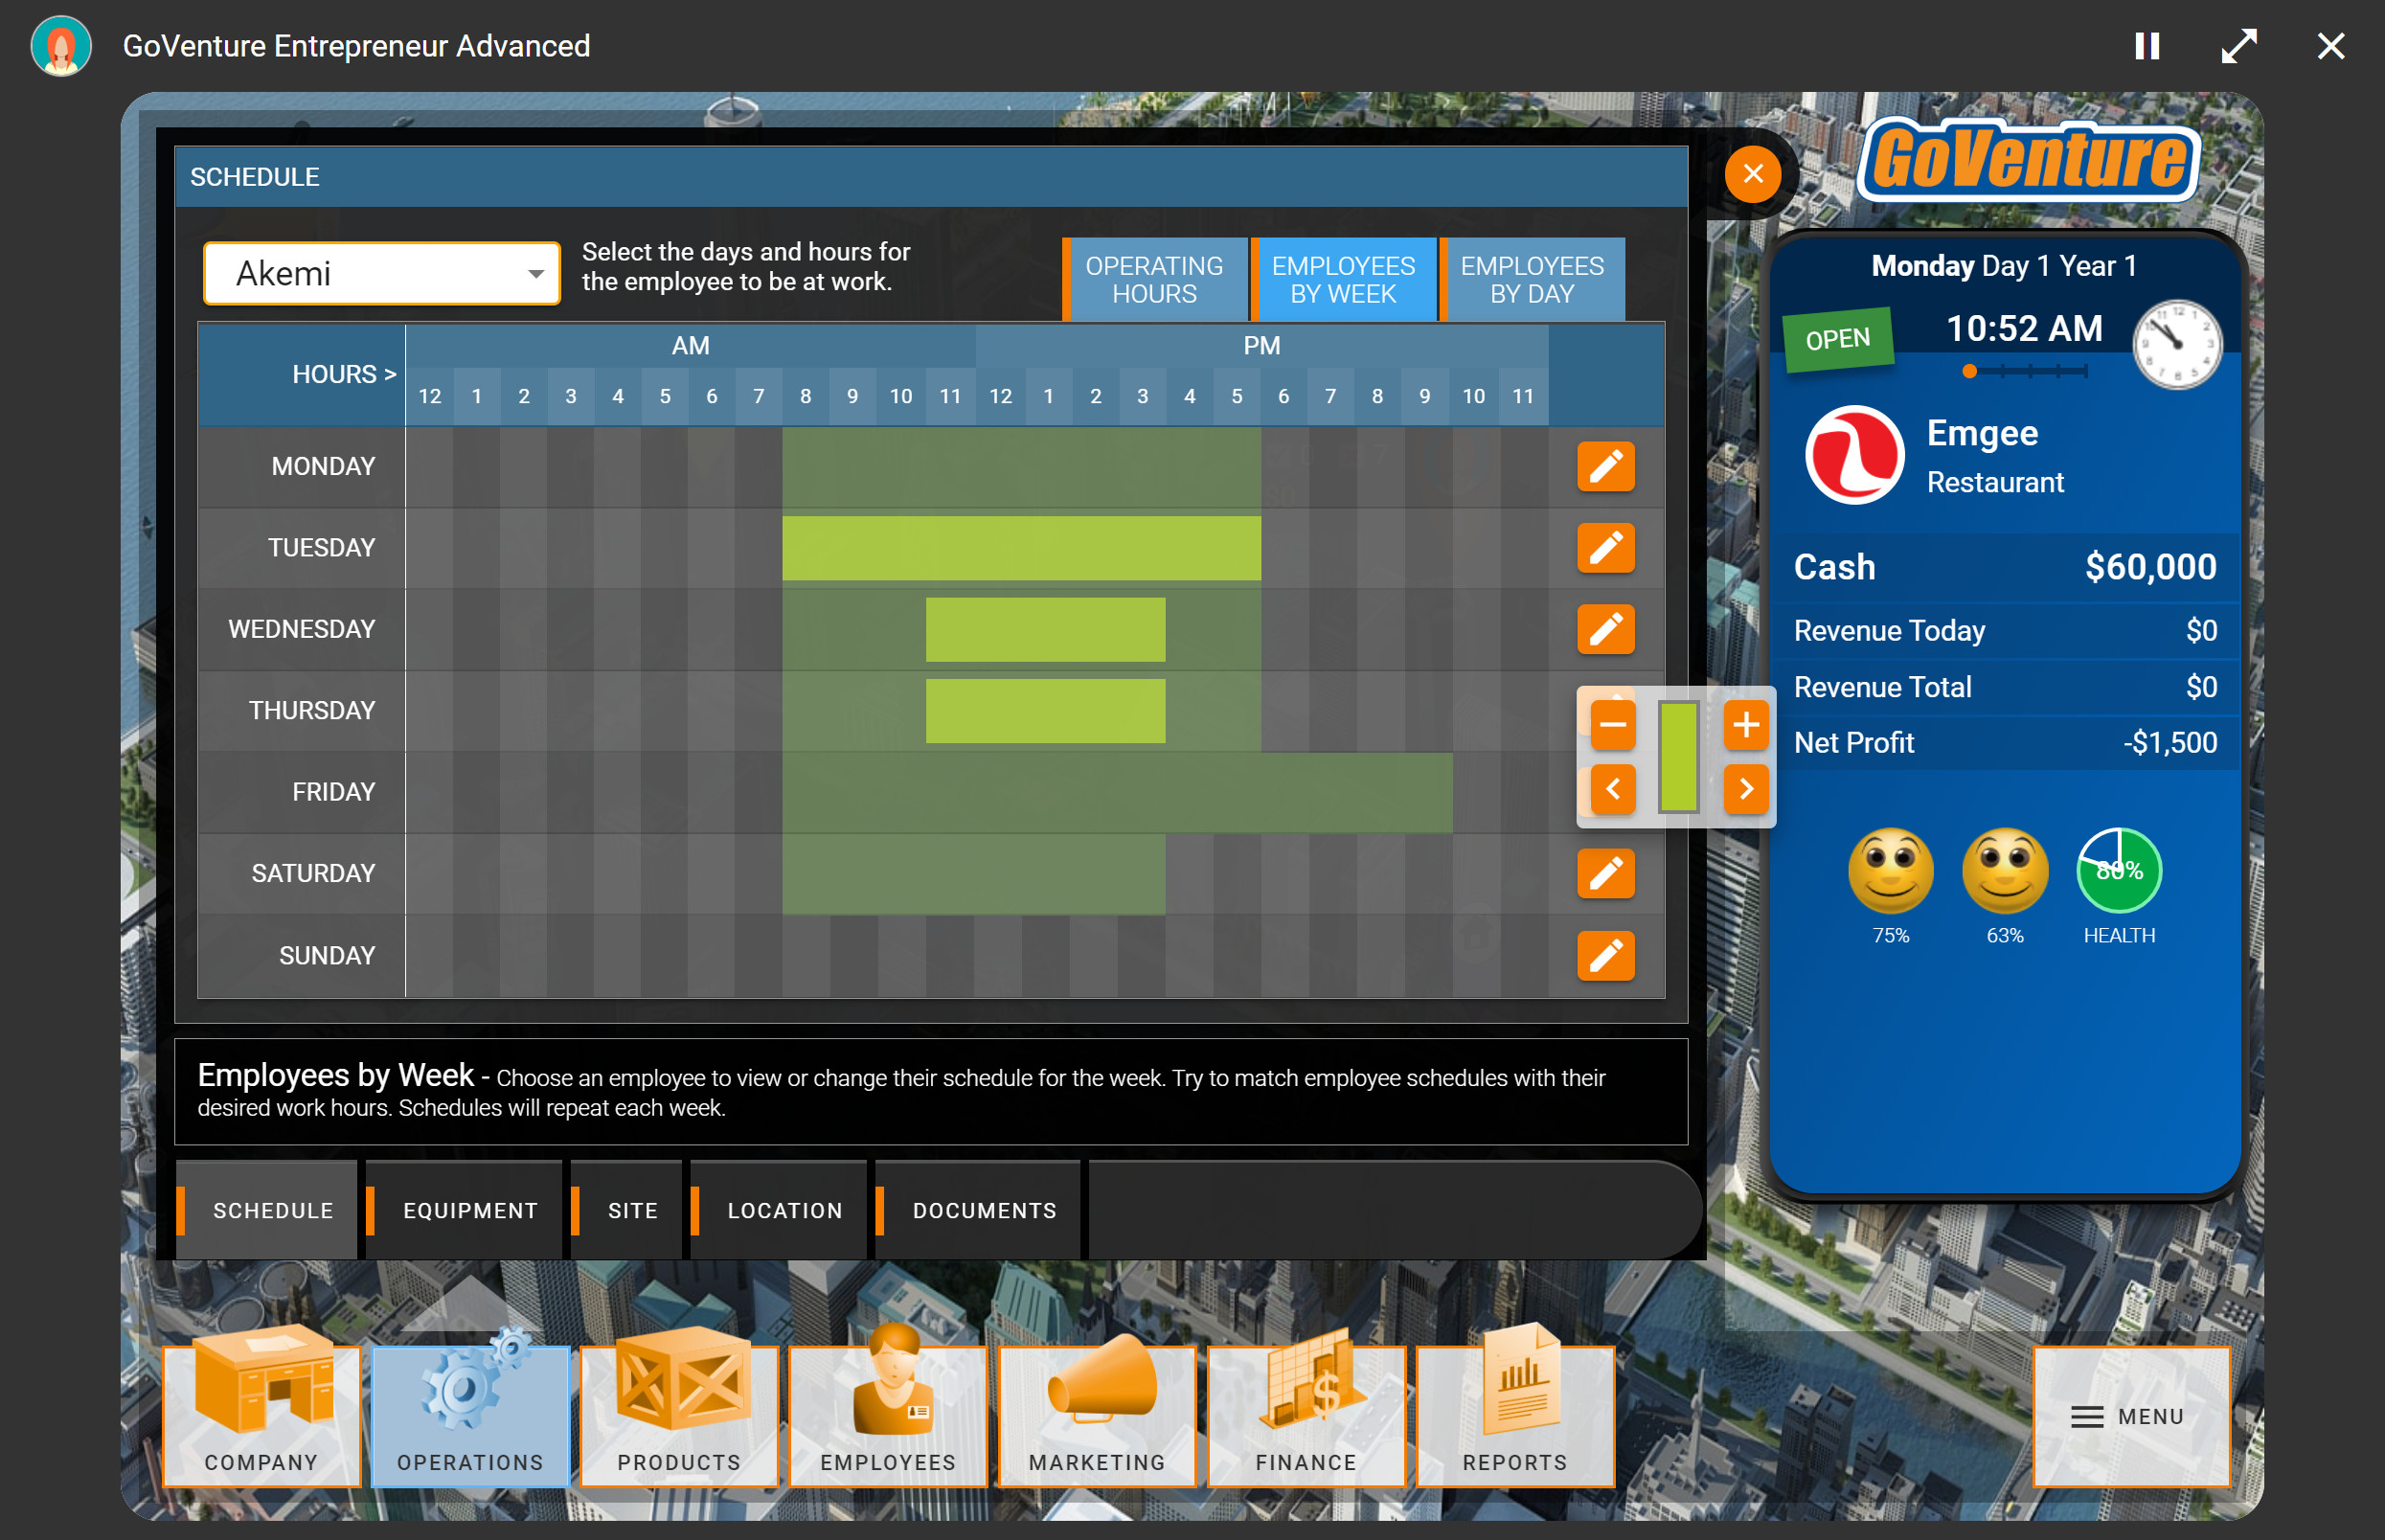2385x1540 pixels.
Task: Adjust the game speed slider beside the clock
Action: pos(2021,371)
